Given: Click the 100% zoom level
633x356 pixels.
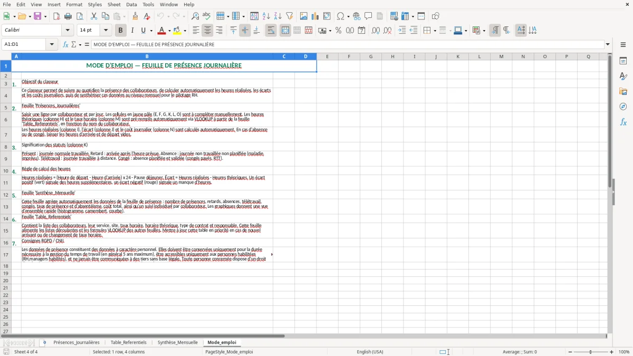Looking at the screenshot, I should coord(624,352).
